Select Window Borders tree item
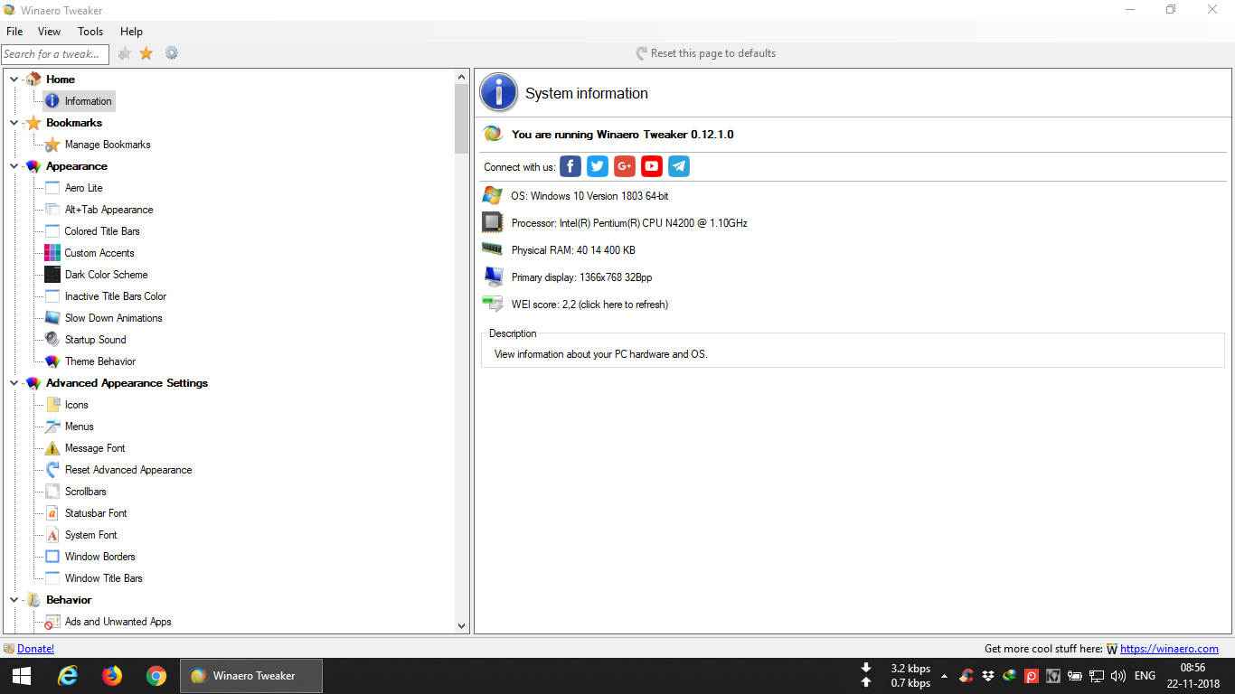The image size is (1235, 694). [x=100, y=557]
